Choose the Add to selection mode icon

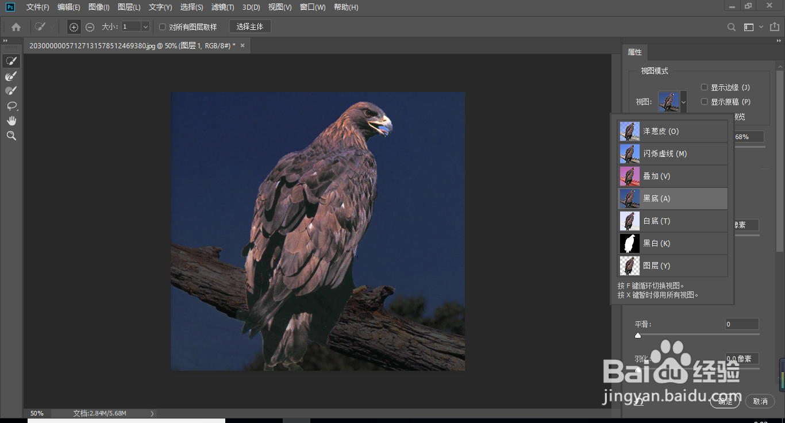(74, 27)
